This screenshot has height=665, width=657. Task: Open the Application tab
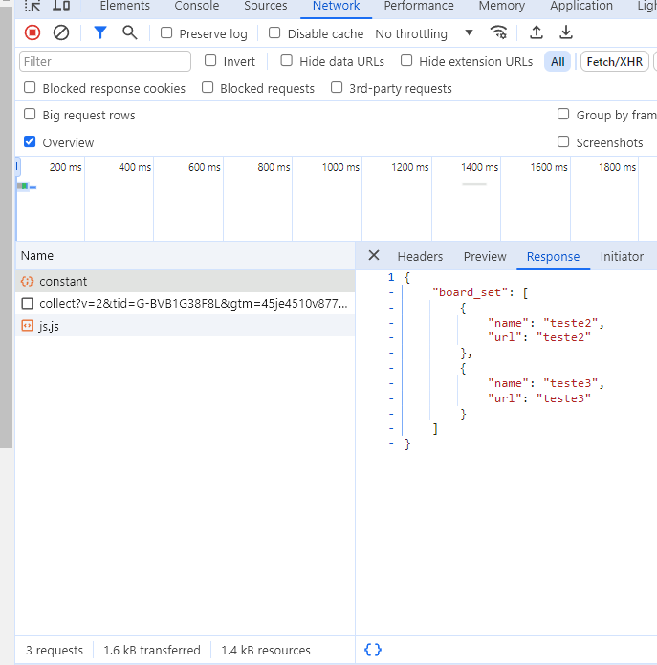[581, 6]
